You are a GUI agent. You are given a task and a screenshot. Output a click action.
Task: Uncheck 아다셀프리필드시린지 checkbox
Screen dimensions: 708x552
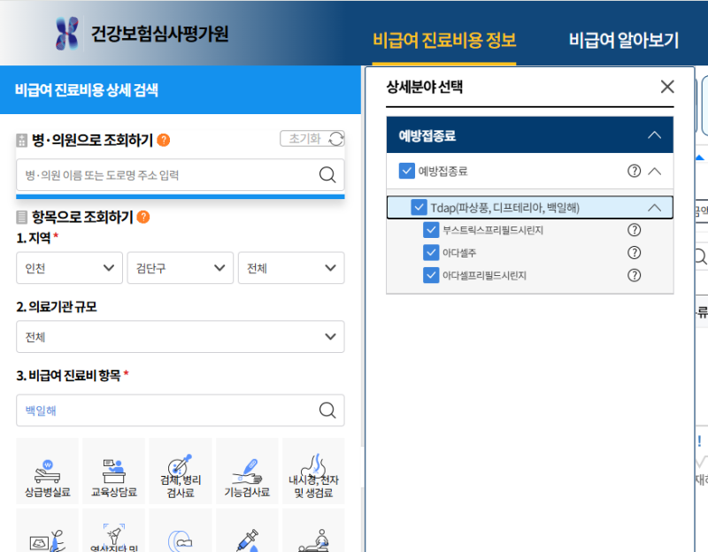[431, 275]
